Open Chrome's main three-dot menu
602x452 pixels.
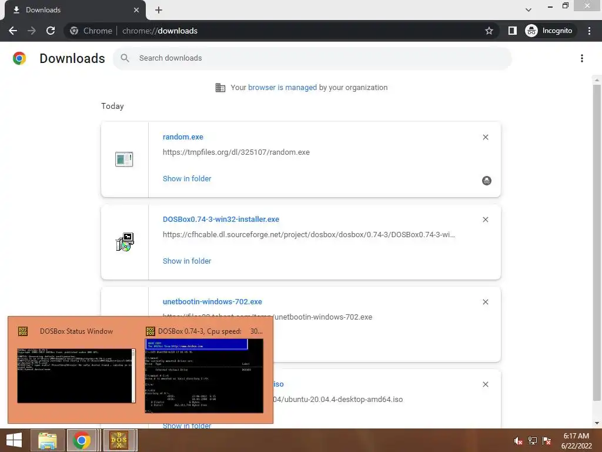(x=589, y=31)
